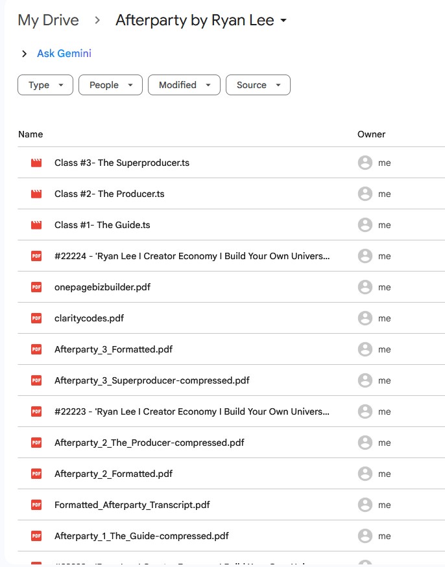Click PDF icon next to onepagebizbuilder.pdf
The width and height of the screenshot is (445, 567).
pos(36,287)
